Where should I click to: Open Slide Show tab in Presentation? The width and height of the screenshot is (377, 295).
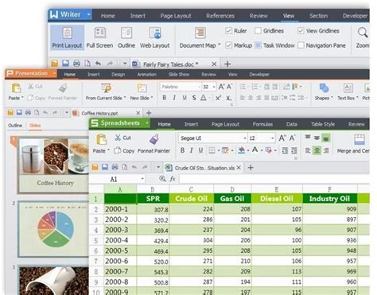pos(179,75)
